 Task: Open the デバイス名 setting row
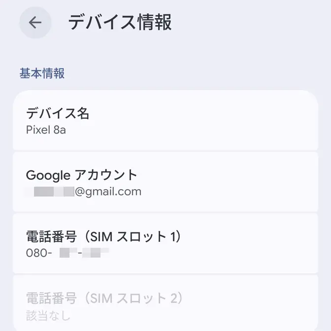pos(165,121)
